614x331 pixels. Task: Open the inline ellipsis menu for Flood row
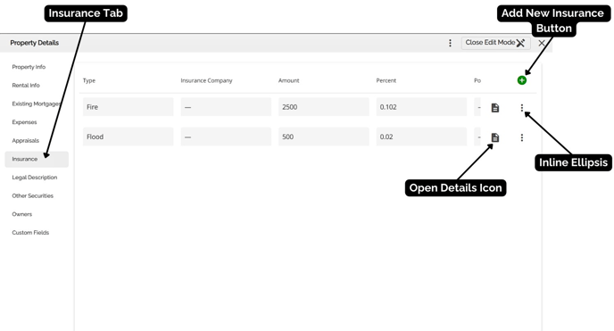point(521,137)
